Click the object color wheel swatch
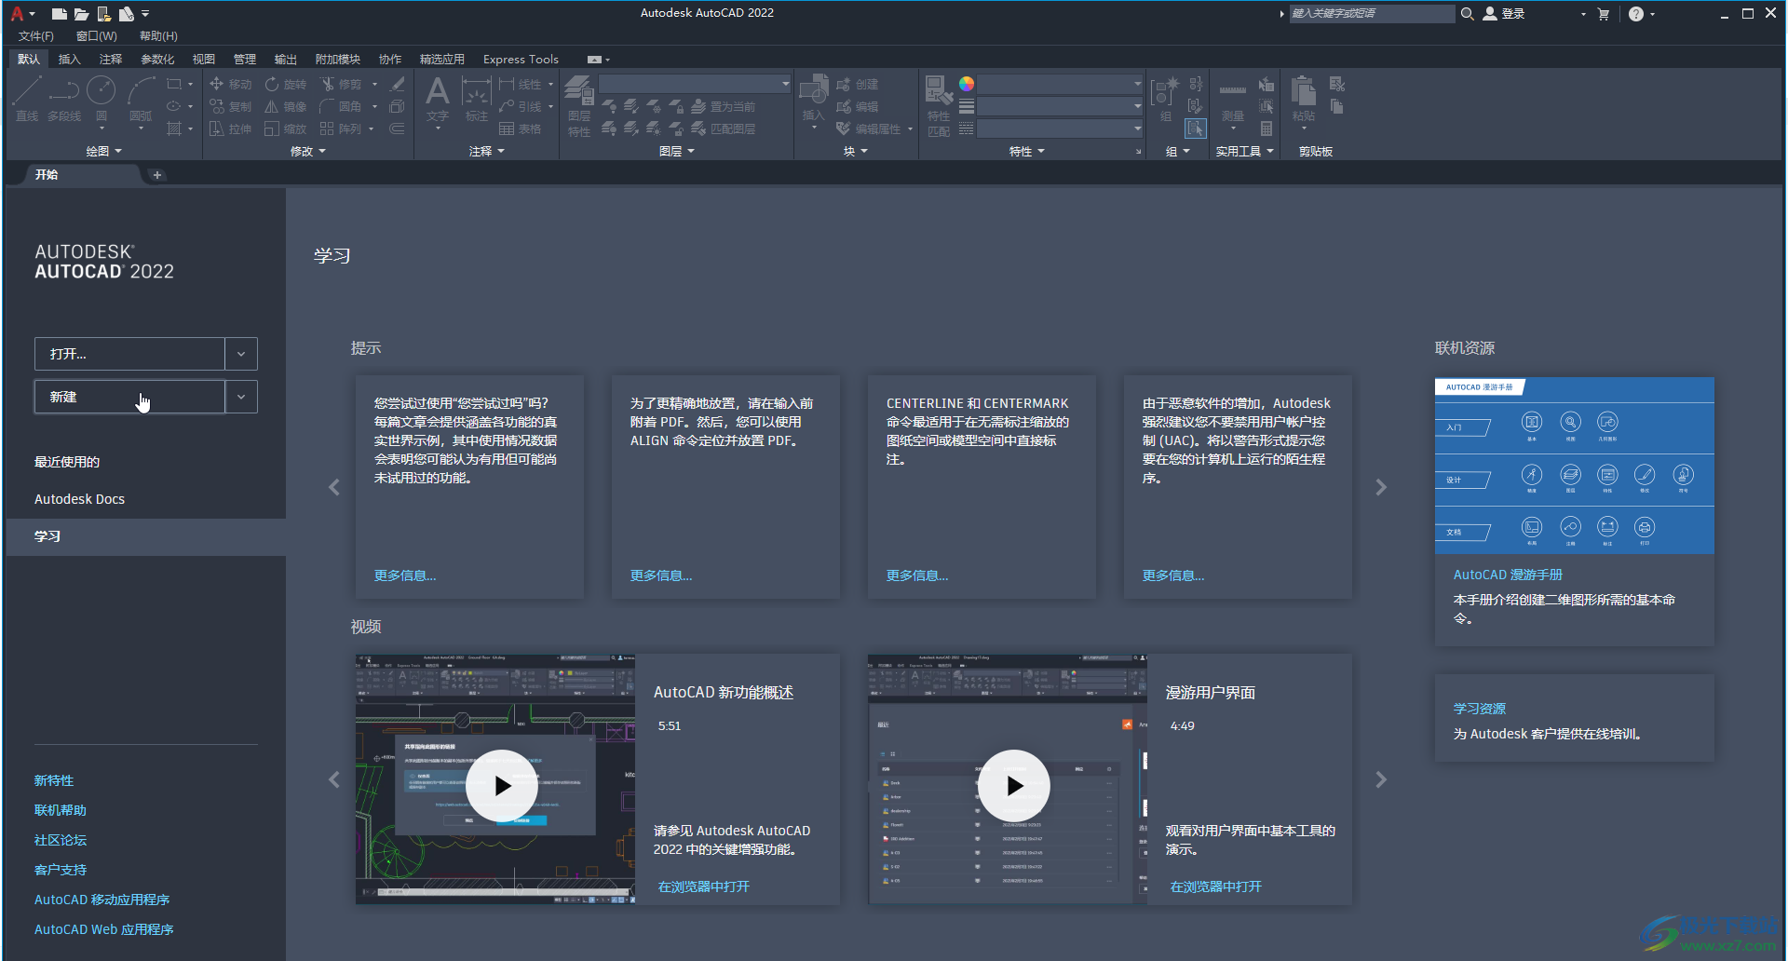 tap(967, 84)
